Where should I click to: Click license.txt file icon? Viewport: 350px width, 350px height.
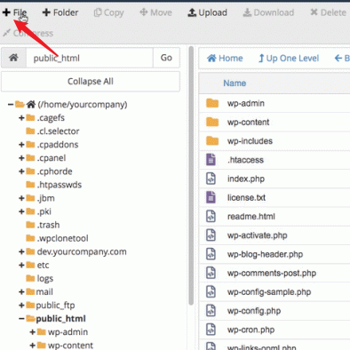point(211,197)
